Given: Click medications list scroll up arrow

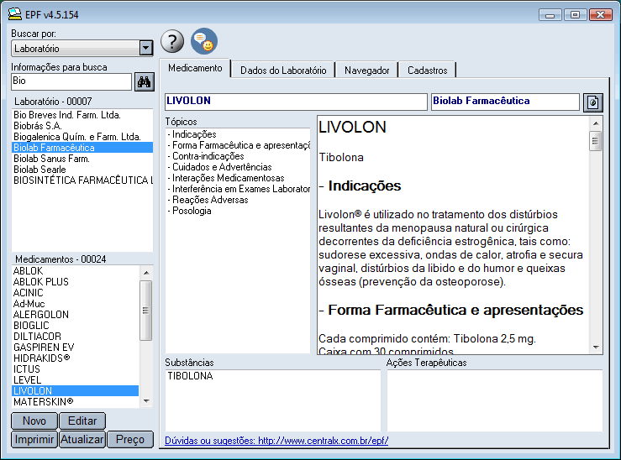Looking at the screenshot, I should pos(146,273).
